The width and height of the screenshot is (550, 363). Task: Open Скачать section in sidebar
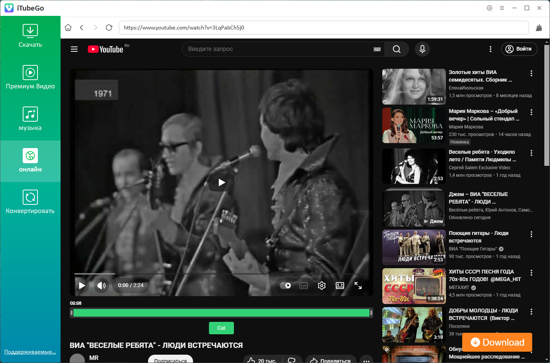[30, 37]
